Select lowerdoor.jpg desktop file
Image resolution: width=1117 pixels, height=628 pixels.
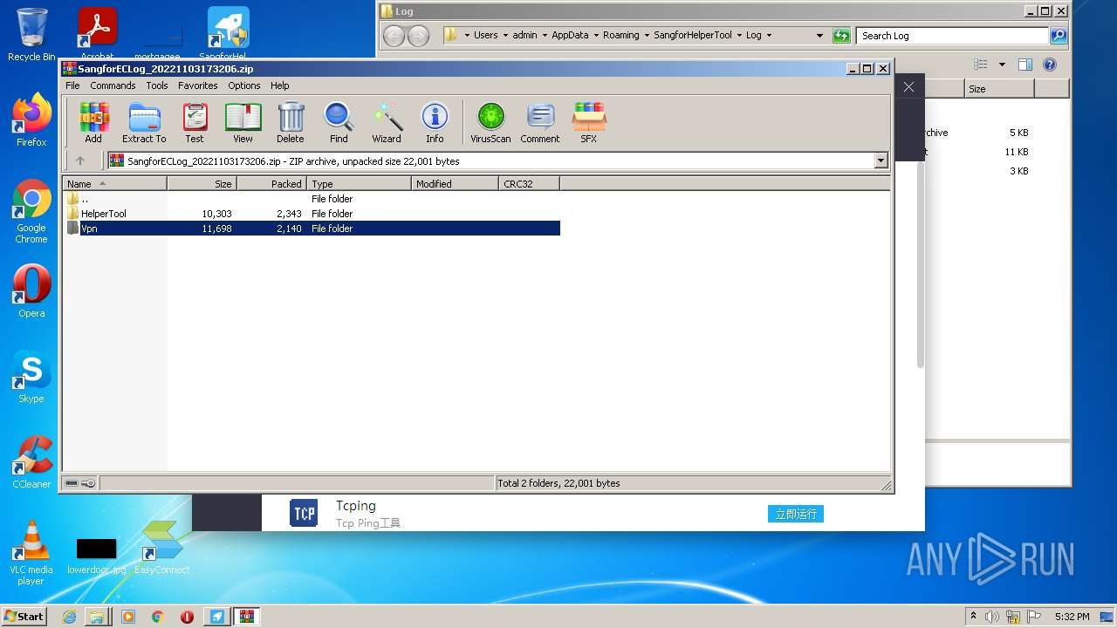coord(96,556)
